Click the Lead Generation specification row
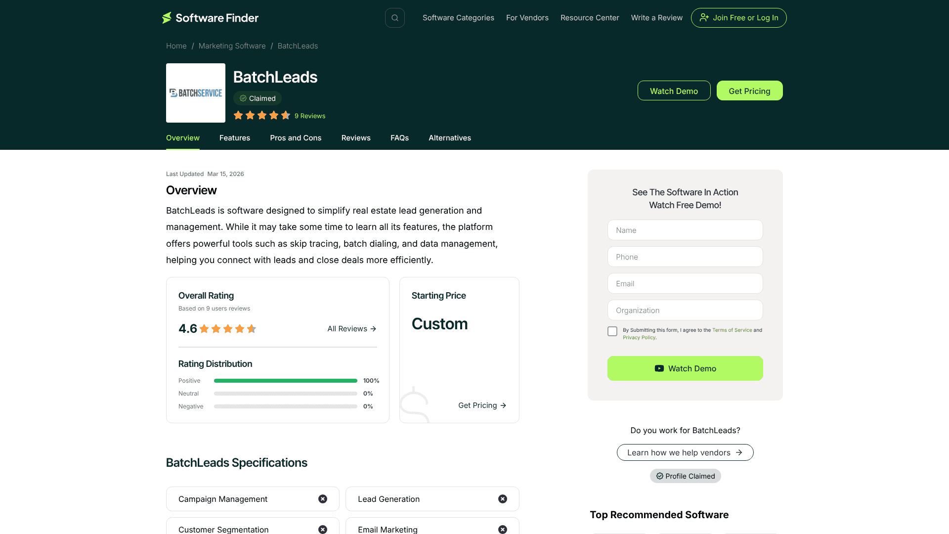This screenshot has width=949, height=534. point(432,499)
